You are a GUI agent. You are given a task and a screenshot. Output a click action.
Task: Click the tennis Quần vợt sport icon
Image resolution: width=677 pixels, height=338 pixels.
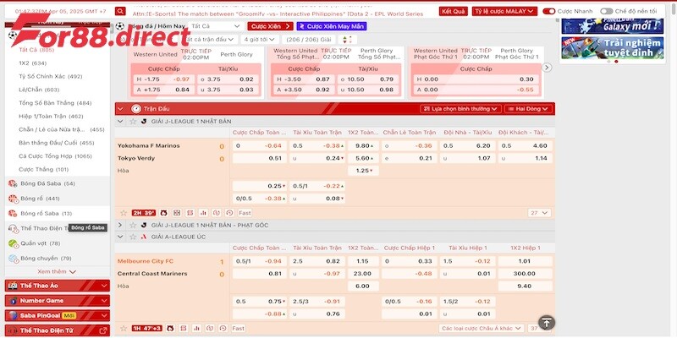click(x=12, y=243)
